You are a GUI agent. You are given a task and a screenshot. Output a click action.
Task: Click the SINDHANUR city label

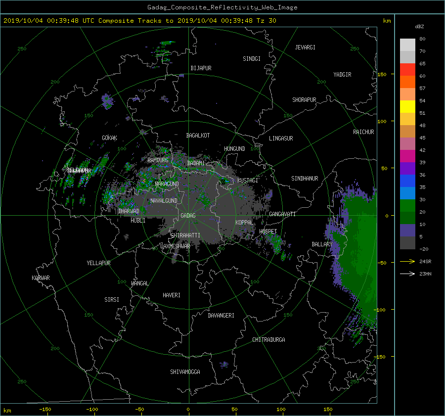[305, 179]
